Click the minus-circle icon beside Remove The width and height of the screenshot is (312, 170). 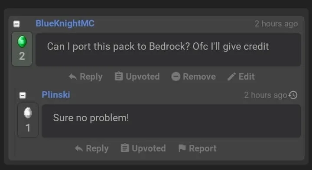pyautogui.click(x=175, y=77)
